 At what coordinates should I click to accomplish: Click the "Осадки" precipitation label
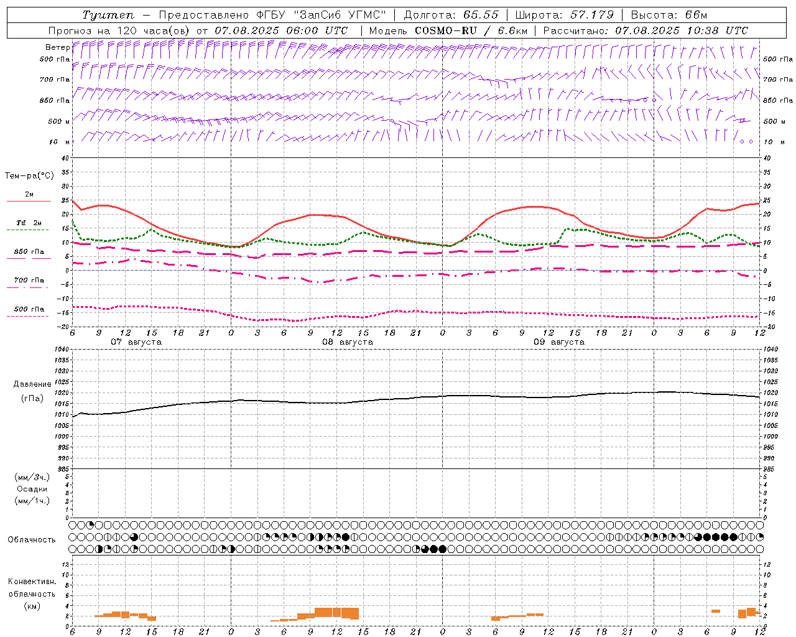pos(32,489)
